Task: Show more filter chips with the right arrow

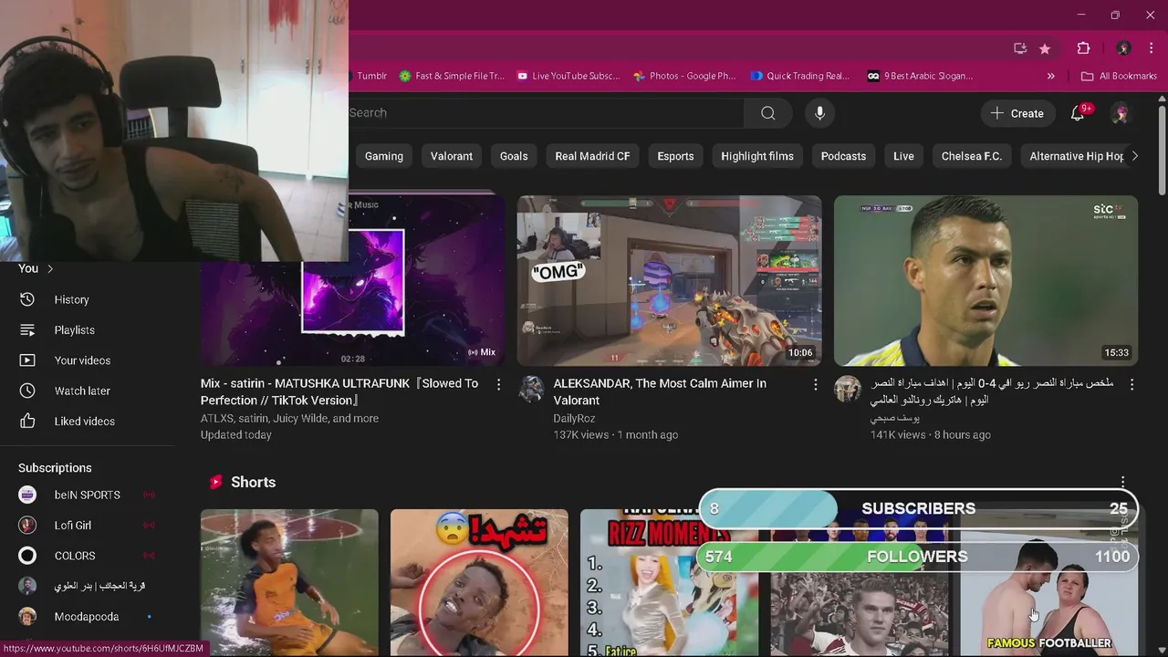Action: click(x=1134, y=156)
